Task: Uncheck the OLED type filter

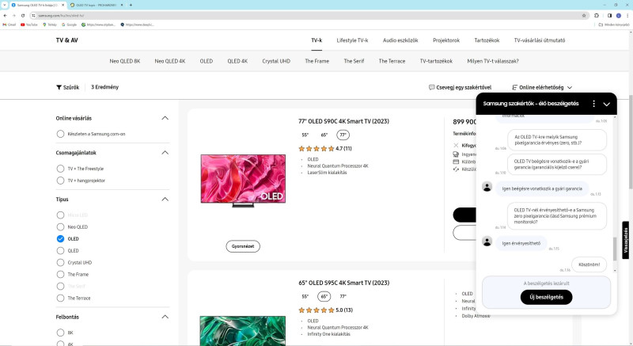Action: click(x=60, y=238)
